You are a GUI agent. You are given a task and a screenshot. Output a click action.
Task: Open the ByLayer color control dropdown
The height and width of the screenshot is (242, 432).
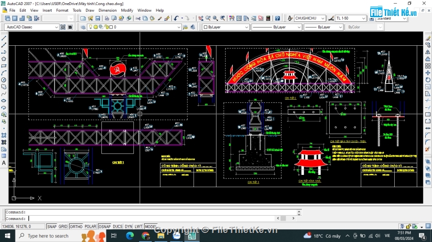pyautogui.click(x=246, y=27)
